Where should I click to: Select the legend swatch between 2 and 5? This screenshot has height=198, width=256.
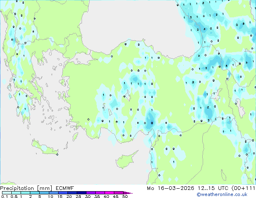pos(35,193)
